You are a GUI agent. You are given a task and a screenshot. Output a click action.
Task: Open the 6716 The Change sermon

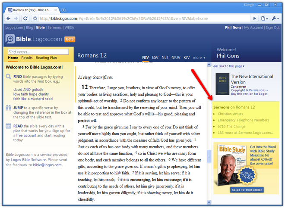[x=231, y=127]
